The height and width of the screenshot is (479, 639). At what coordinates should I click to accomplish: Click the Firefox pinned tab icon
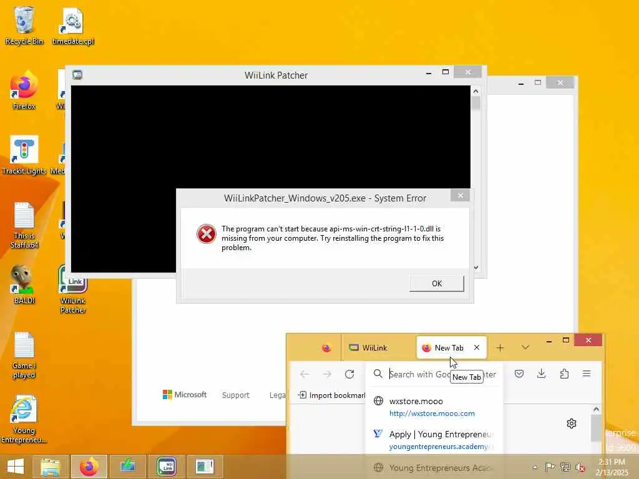[326, 348]
